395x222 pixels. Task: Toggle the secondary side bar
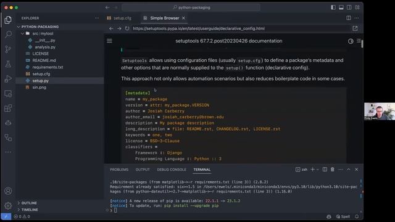349,7
